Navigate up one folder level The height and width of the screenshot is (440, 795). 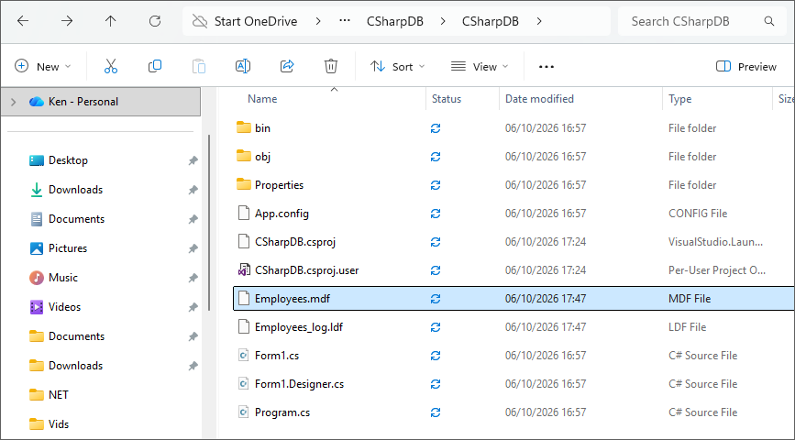pos(111,21)
